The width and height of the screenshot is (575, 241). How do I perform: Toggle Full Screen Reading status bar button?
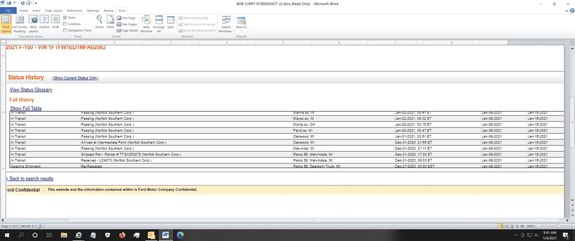point(506,226)
